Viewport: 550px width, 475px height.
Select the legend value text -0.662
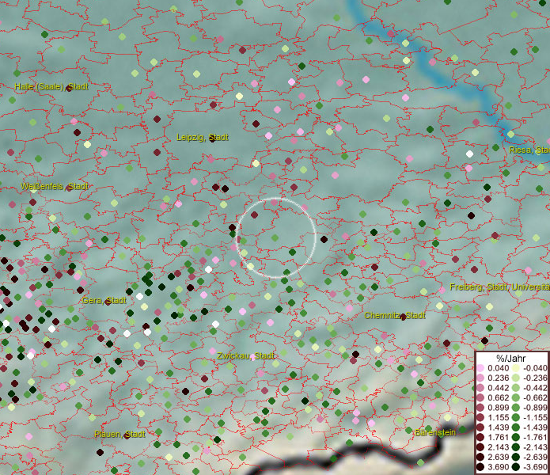click(x=535, y=398)
